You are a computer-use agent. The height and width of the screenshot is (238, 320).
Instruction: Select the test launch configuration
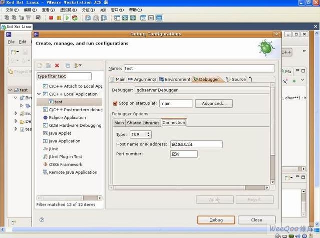pos(56,102)
